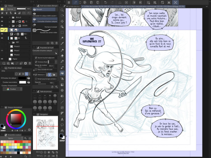The height and width of the screenshot is (158, 211).
Task: Uncheck 'Suivre le pixel adjacent' option
Action: 36,58
